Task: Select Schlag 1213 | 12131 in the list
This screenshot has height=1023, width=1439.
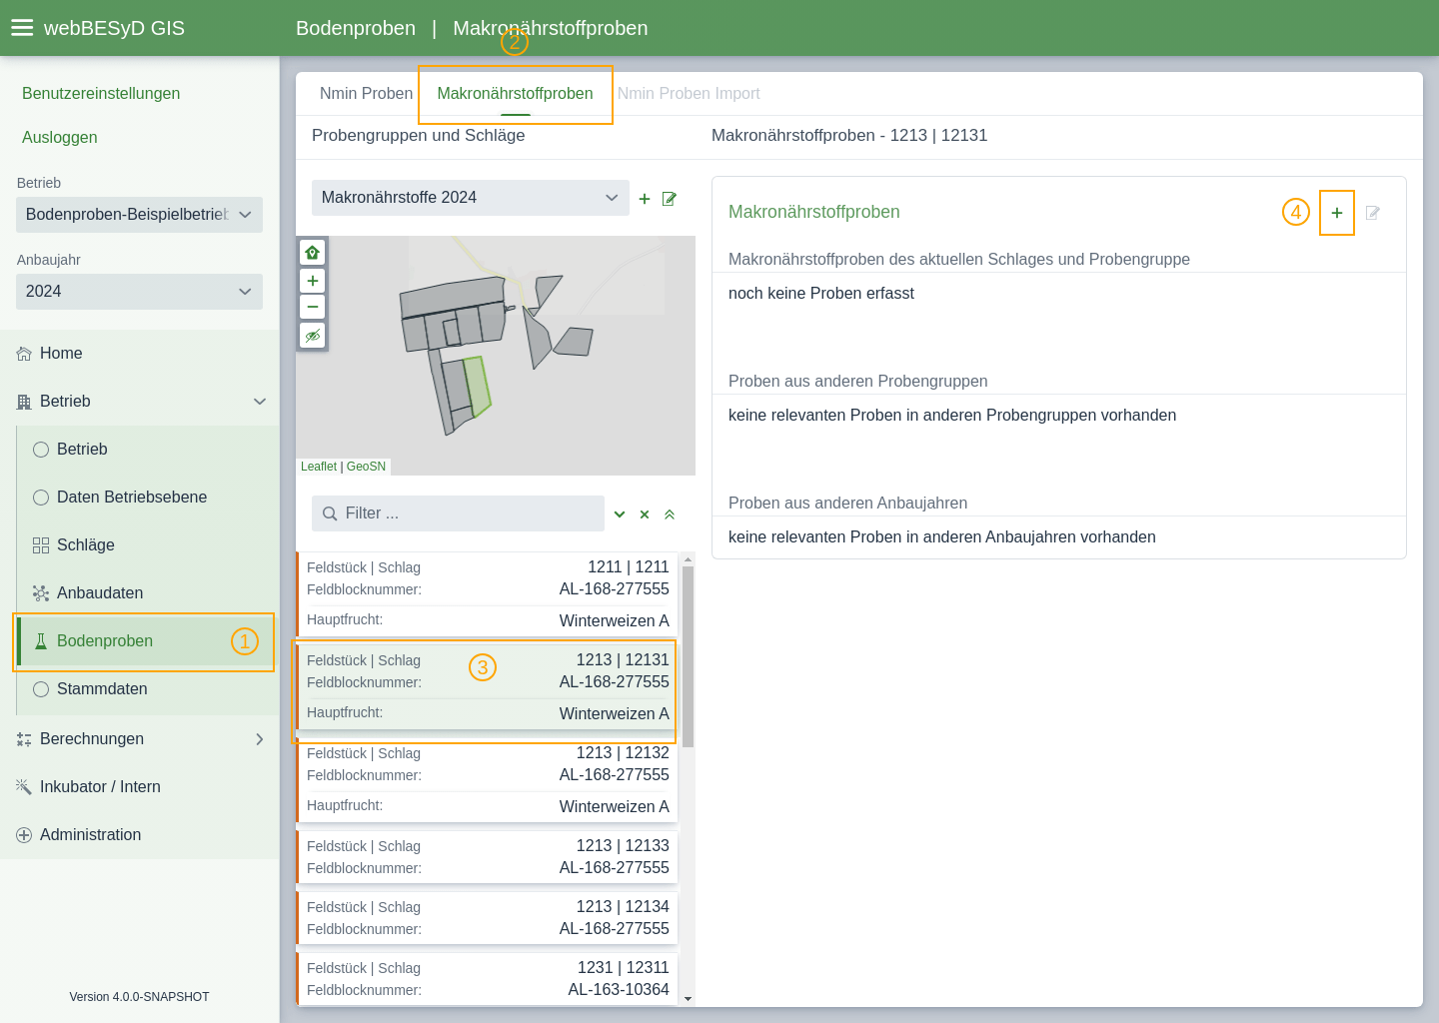Action: (x=488, y=687)
